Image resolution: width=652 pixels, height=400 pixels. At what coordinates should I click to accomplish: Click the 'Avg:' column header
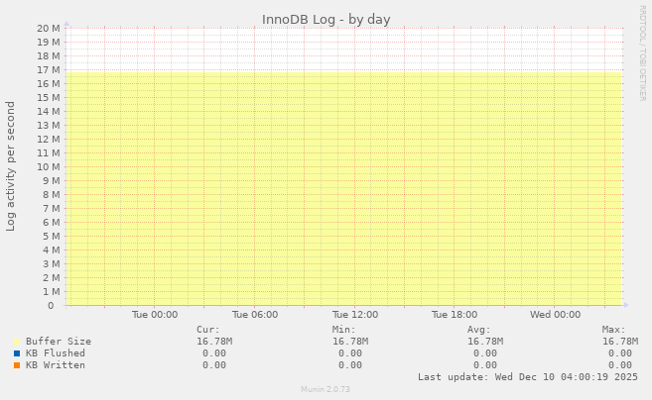[479, 330]
